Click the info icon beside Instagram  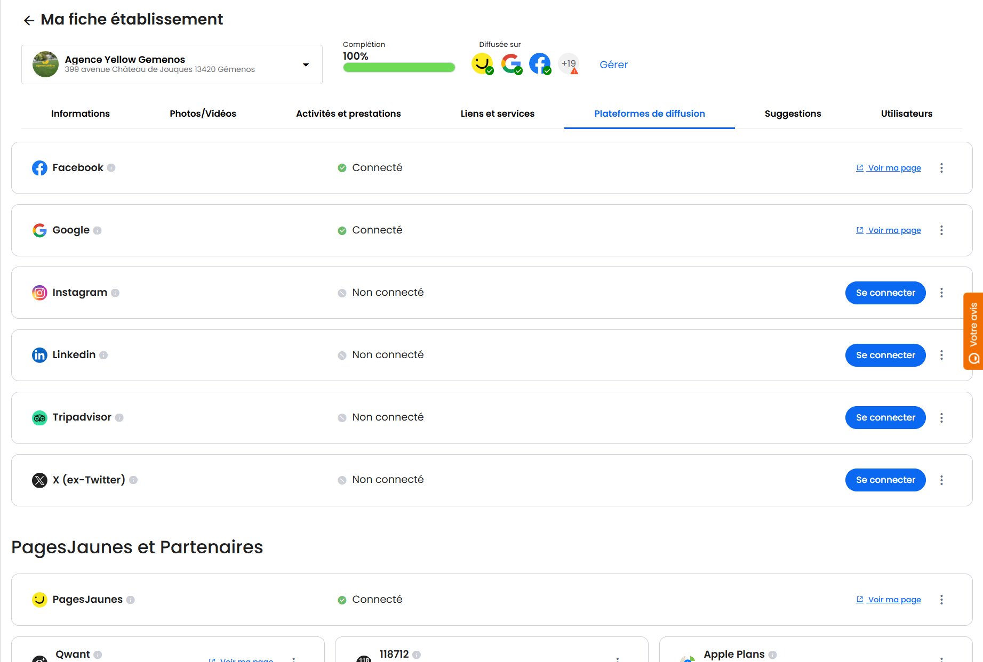(115, 293)
